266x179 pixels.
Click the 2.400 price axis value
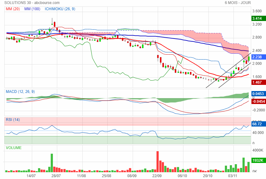257,51
